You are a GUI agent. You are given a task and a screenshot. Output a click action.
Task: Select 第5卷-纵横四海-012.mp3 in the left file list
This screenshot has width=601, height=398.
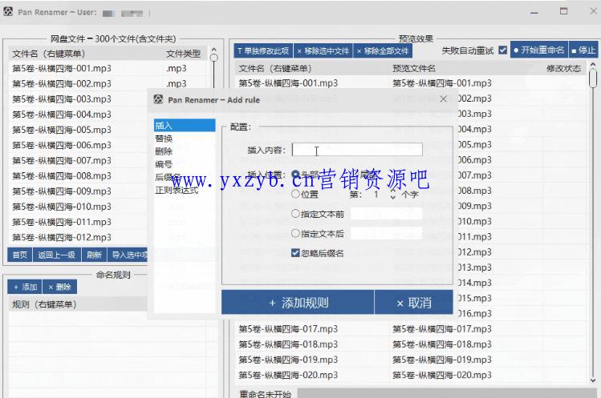[62, 237]
